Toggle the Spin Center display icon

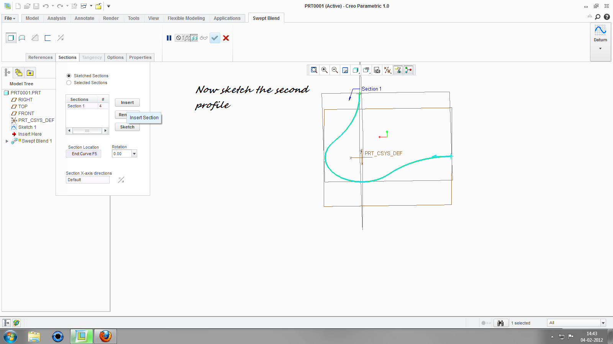click(408, 70)
